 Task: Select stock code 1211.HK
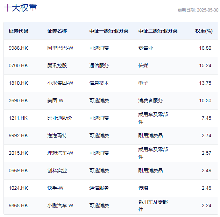point(18,118)
